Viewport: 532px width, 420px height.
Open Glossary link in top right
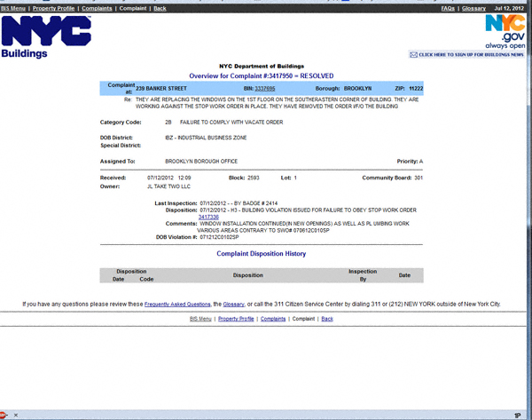click(473, 8)
